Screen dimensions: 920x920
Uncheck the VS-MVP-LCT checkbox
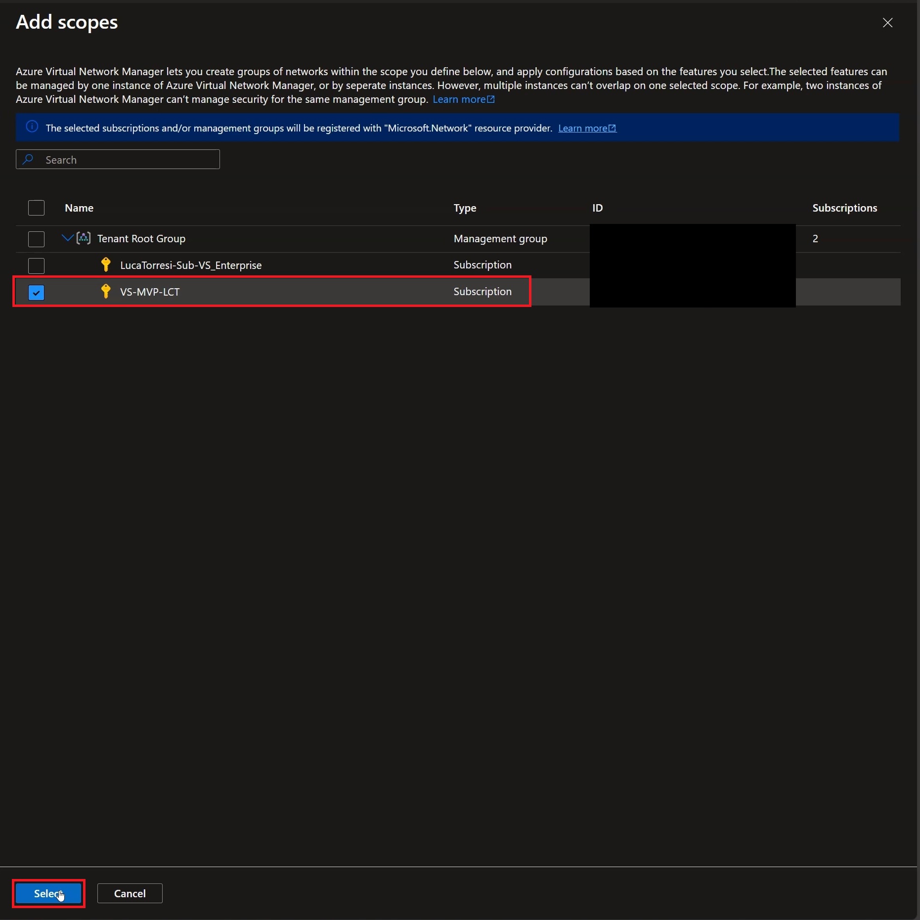(x=36, y=292)
